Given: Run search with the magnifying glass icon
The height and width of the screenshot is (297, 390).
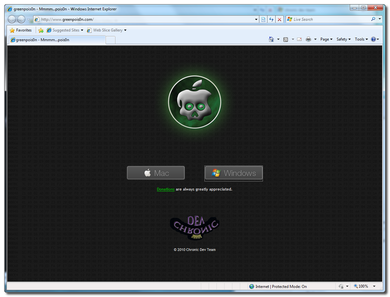Looking at the screenshot, I should tap(373, 19).
